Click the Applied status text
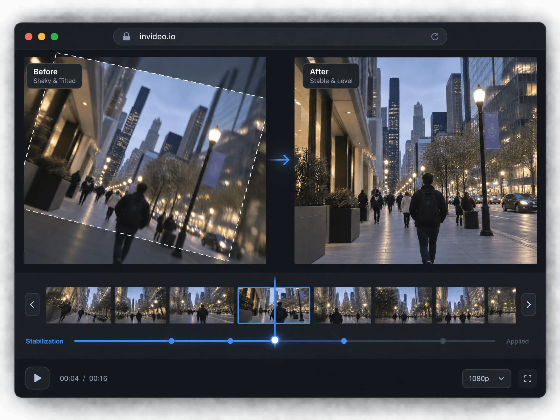560x420 pixels. point(517,341)
